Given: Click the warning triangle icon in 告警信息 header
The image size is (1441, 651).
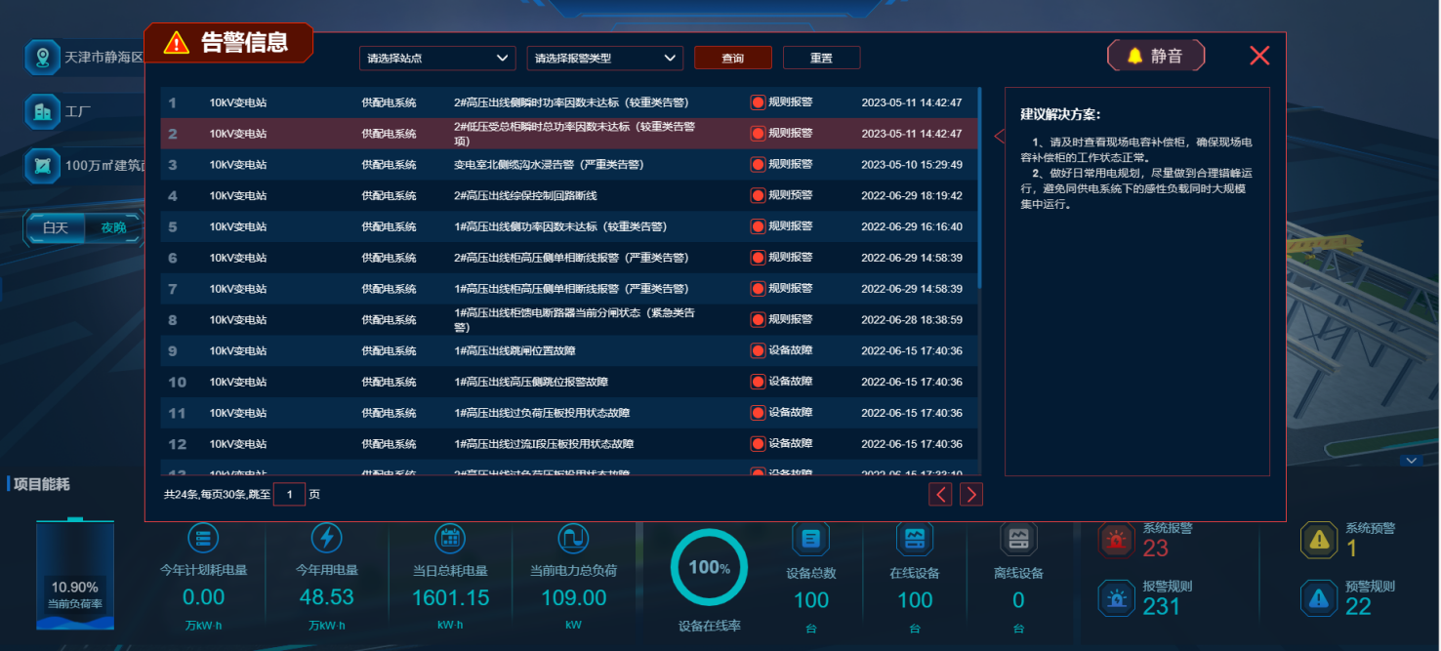Looking at the screenshot, I should (177, 42).
